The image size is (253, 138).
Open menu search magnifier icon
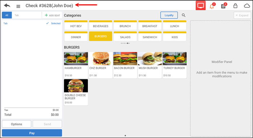[184, 15]
